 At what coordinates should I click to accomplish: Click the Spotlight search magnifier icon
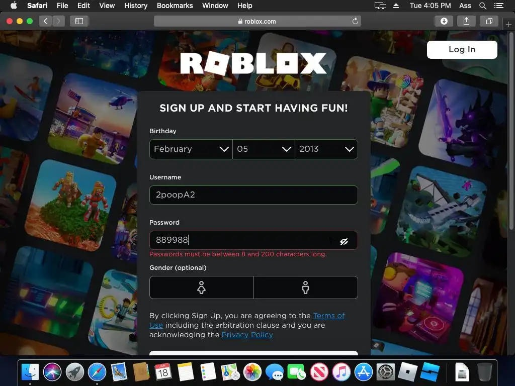(482, 6)
